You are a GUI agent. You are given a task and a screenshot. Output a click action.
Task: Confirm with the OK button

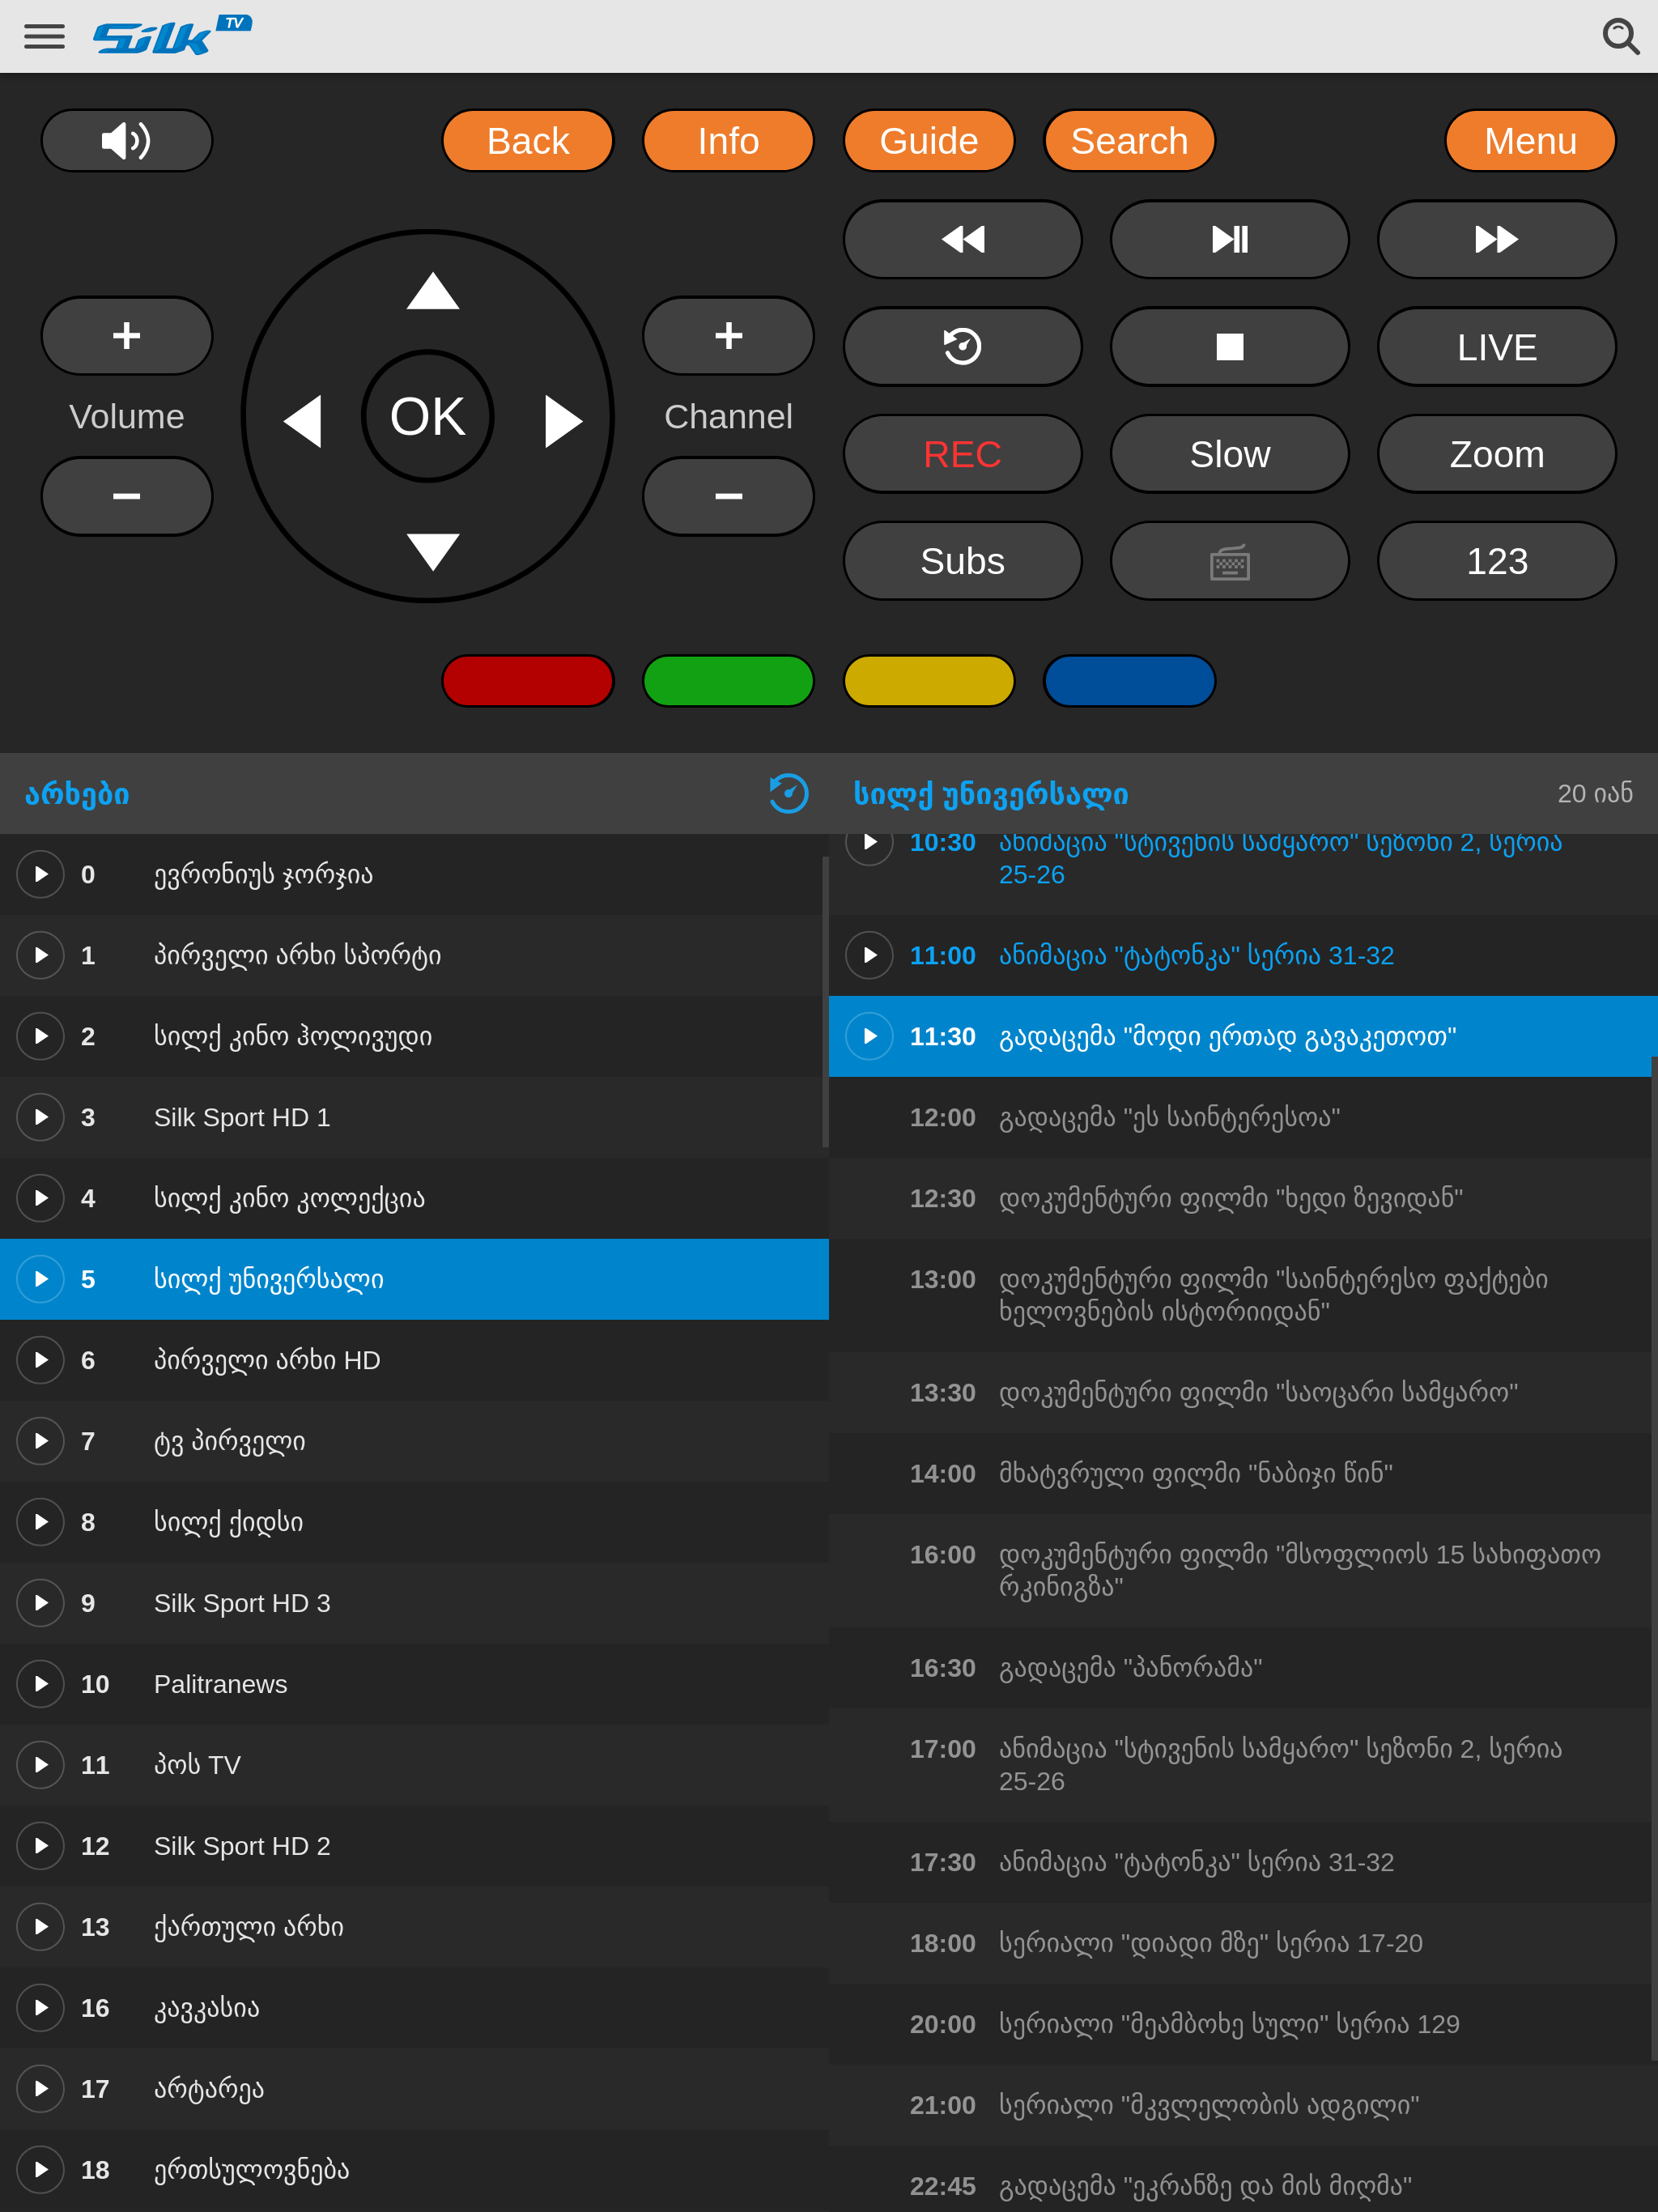pos(428,416)
